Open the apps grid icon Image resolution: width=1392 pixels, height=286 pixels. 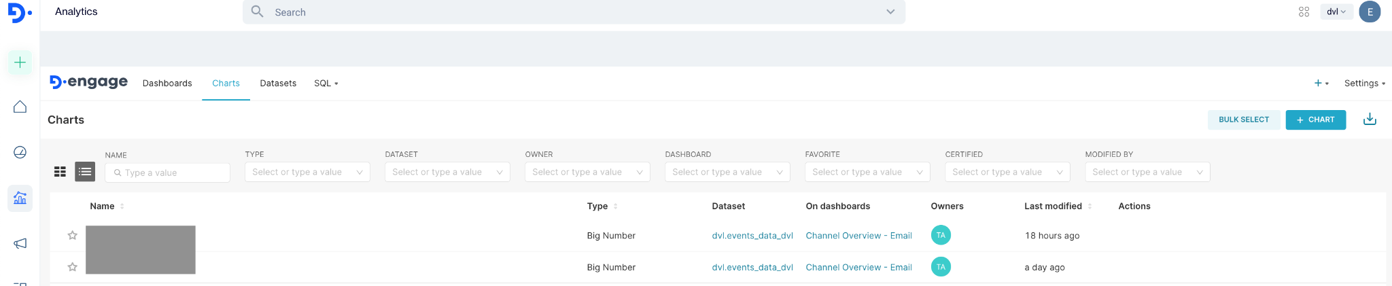[1304, 12]
